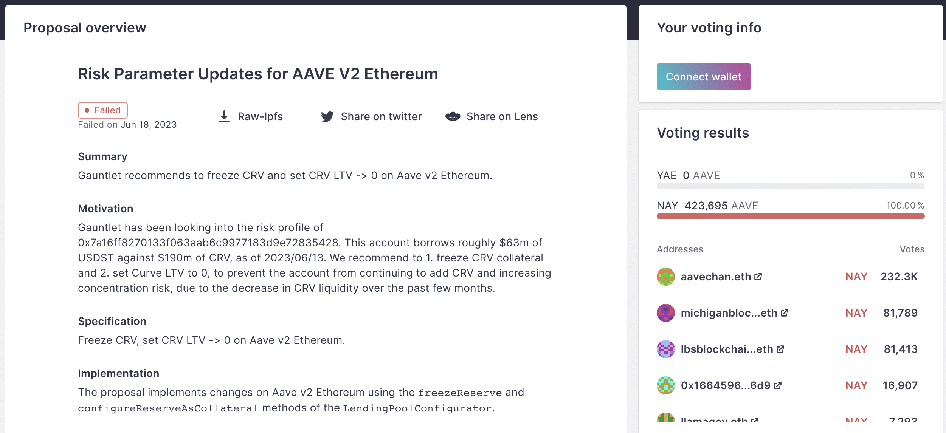Click the Voting results heading
Viewport: 946px width, 433px height.
coord(703,133)
